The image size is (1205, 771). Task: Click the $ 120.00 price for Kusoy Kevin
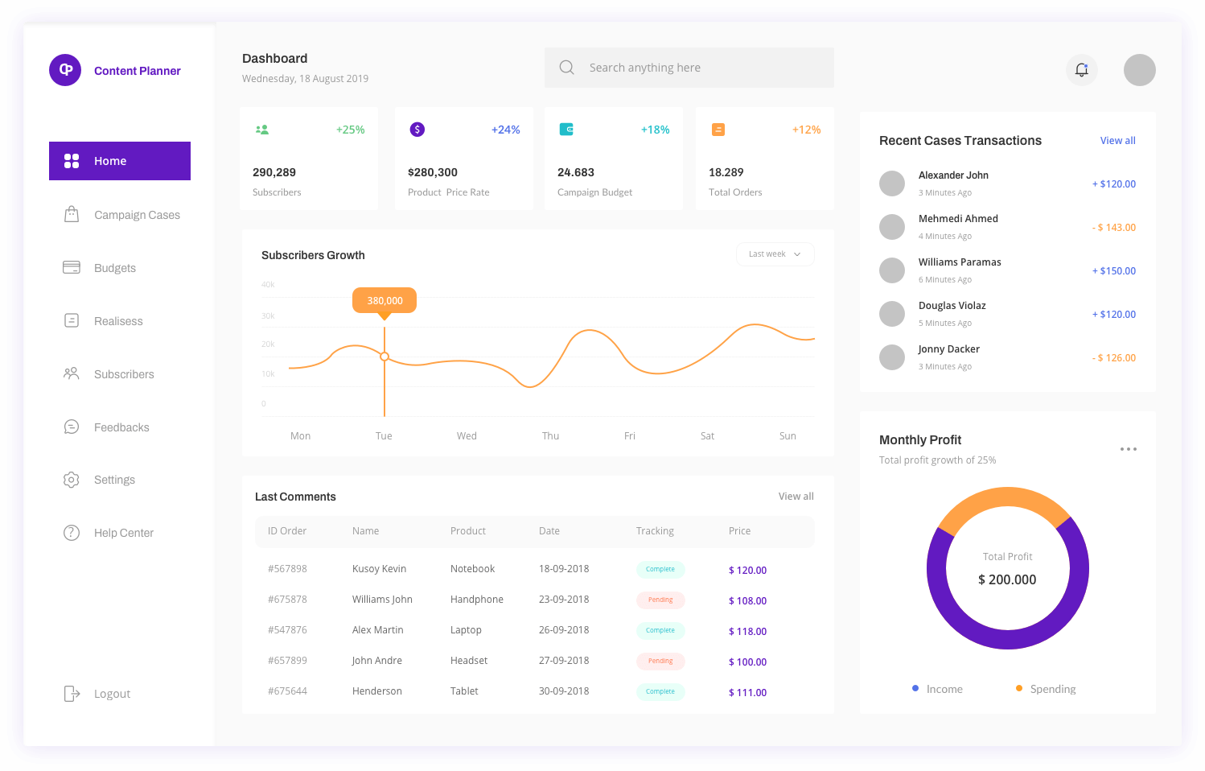pyautogui.click(x=747, y=570)
